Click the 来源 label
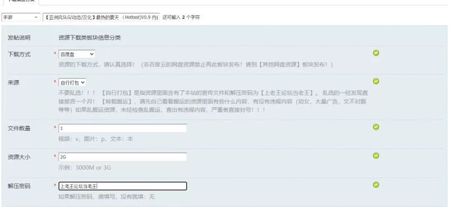Image resolution: width=452 pixels, height=207 pixels. pyautogui.click(x=13, y=82)
